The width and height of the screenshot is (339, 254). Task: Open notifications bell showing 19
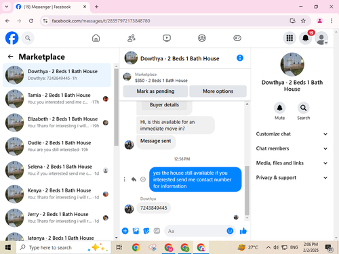[x=306, y=38]
